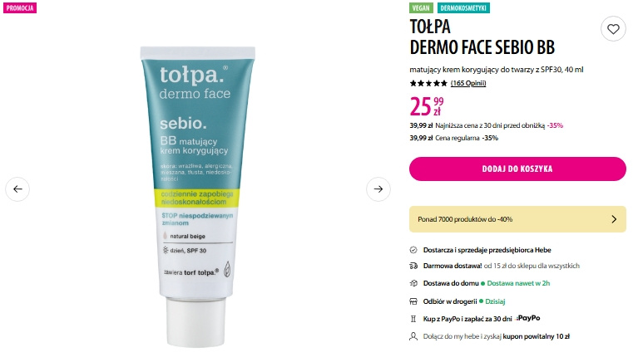Screen dimensions: 633x362
Task: Expand the 'Ponad 7000 produktów' promo chevron
Action: click(x=614, y=219)
